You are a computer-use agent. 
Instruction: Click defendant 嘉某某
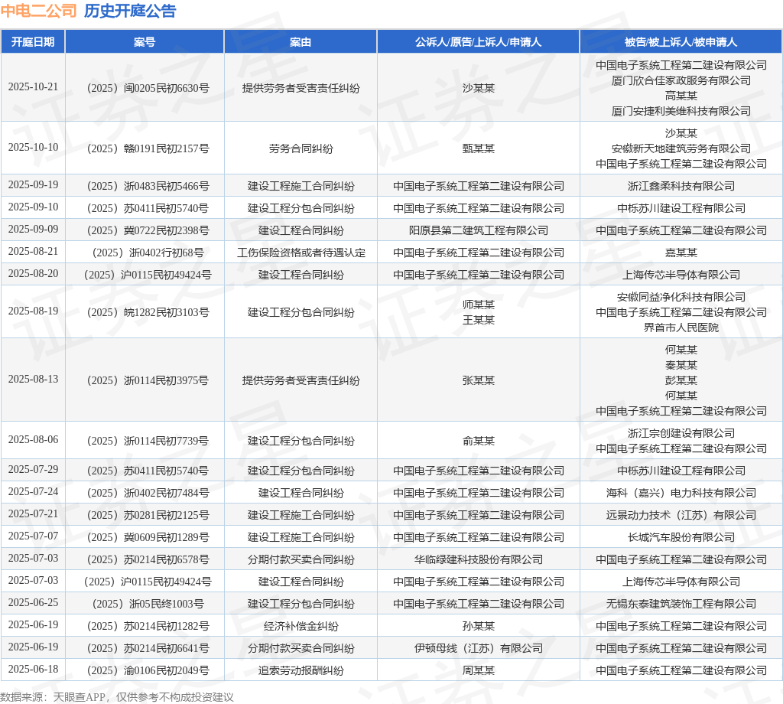coord(681,253)
